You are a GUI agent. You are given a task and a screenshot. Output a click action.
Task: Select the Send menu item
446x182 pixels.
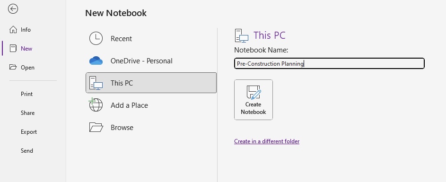click(x=27, y=151)
